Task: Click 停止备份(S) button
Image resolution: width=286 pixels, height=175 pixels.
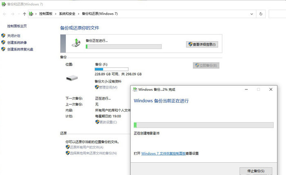Action: [x=256, y=171]
